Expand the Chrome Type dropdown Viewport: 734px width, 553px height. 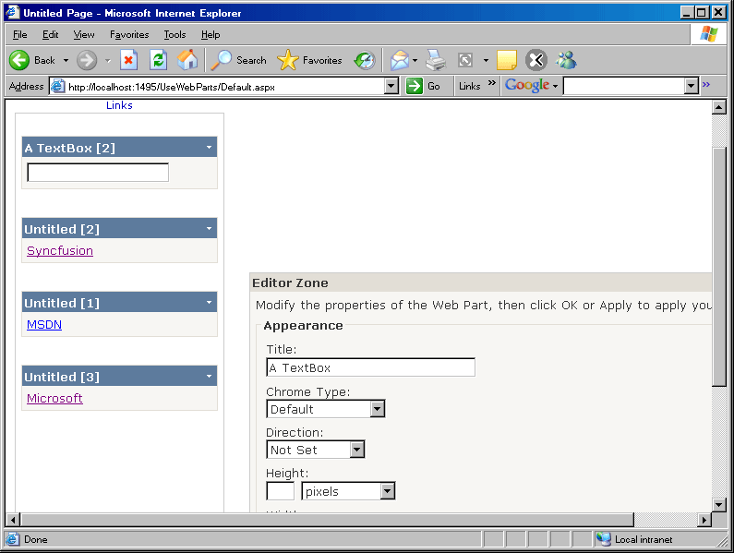[x=377, y=409]
